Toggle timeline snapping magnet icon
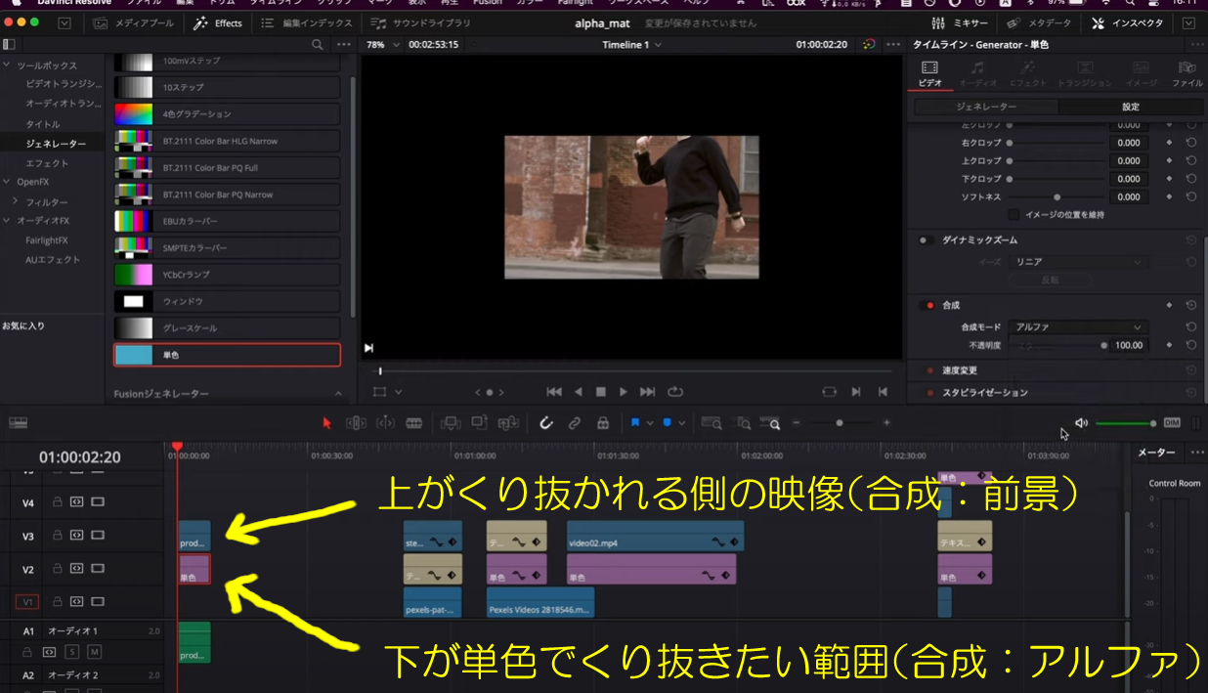The width and height of the screenshot is (1208, 693). coord(546,423)
